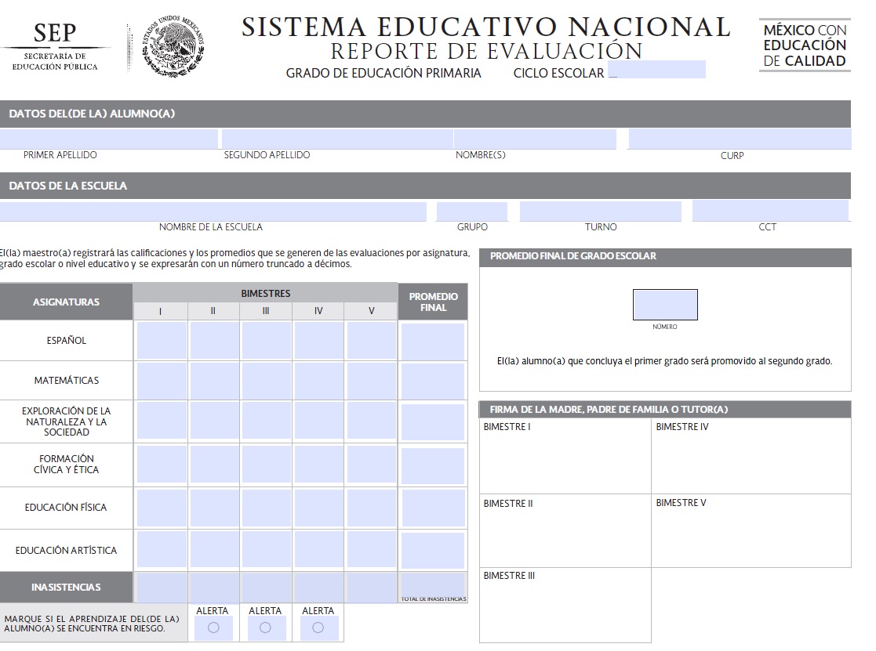Click Educación Física bimestre V cell

[x=372, y=508]
